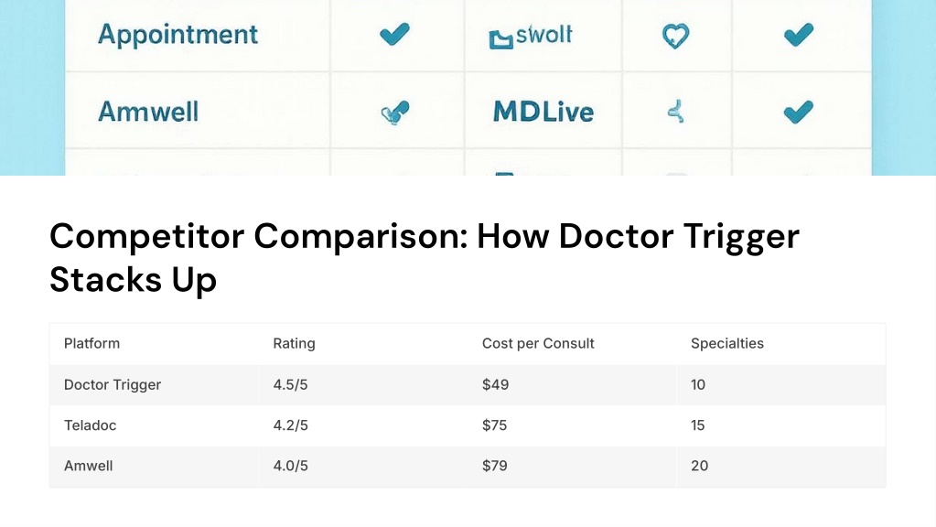Select the Cost per Consult header

coord(538,344)
